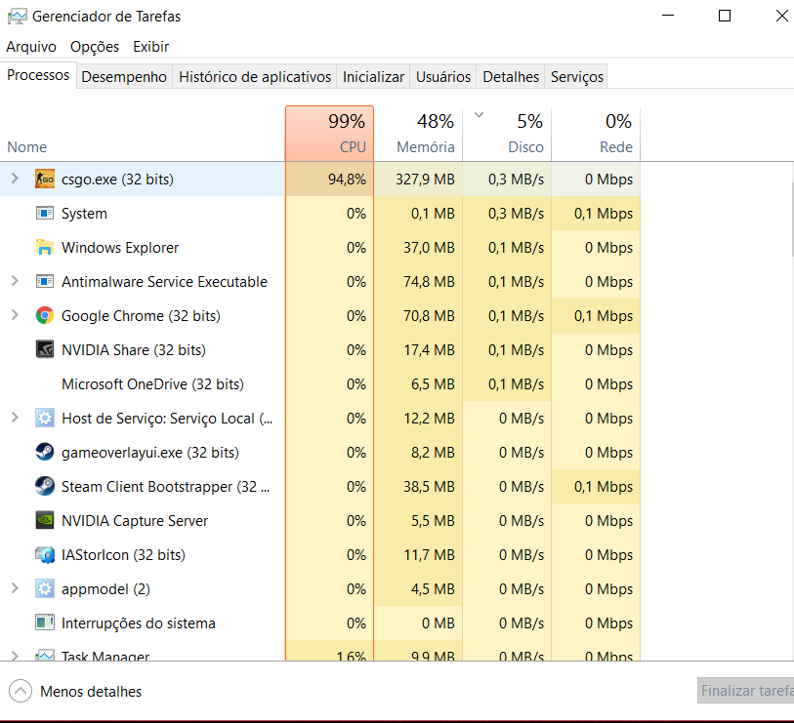Viewport: 794px width, 723px height.
Task: Expand the csgo.exe process group
Action: [15, 179]
